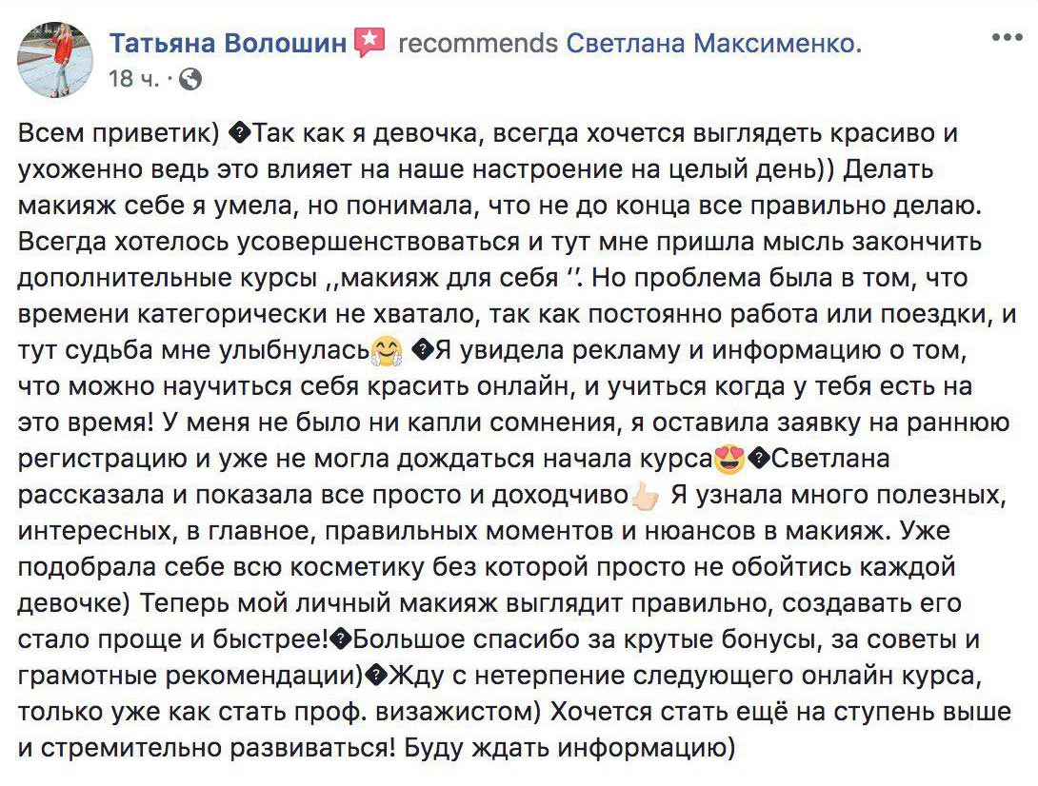1038x786 pixels.
Task: Click the diamond symbol before Большое спасибо
Action: click(x=341, y=639)
